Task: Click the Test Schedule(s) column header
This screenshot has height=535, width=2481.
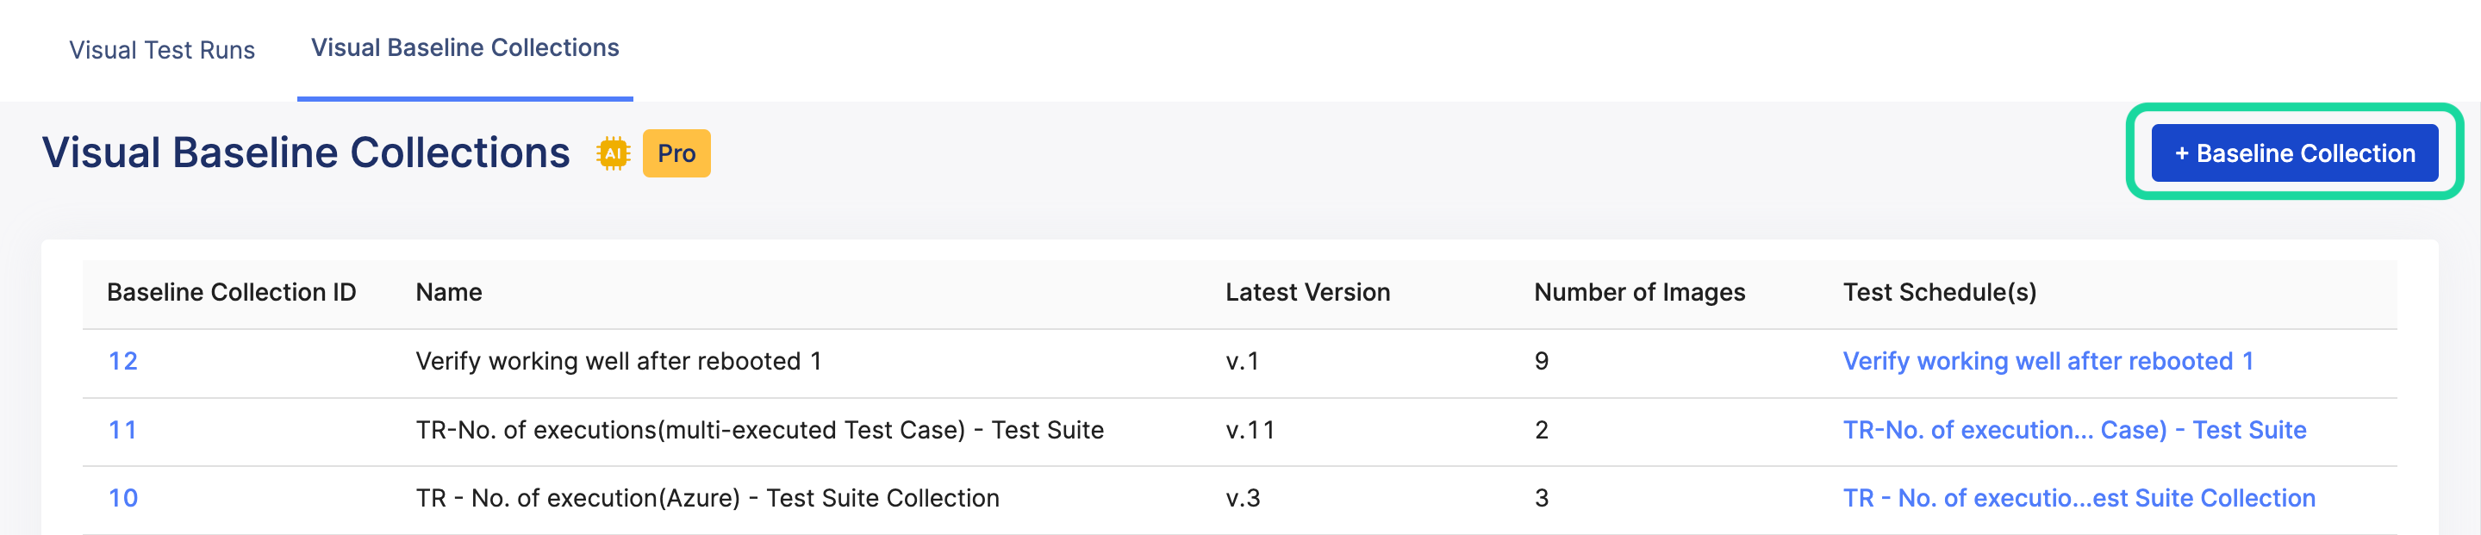Action: (x=1939, y=293)
